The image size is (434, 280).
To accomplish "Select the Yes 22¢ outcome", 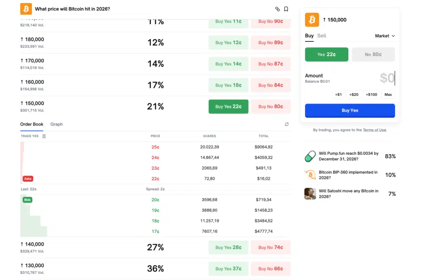I will click(x=326, y=55).
